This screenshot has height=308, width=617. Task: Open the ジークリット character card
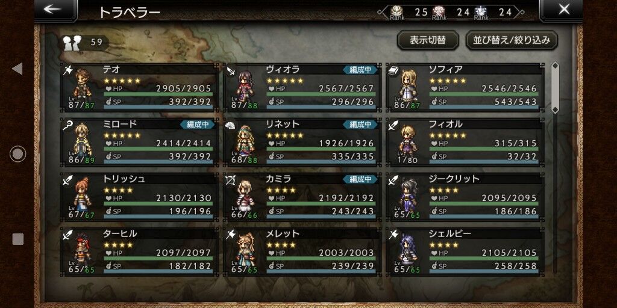click(465, 197)
